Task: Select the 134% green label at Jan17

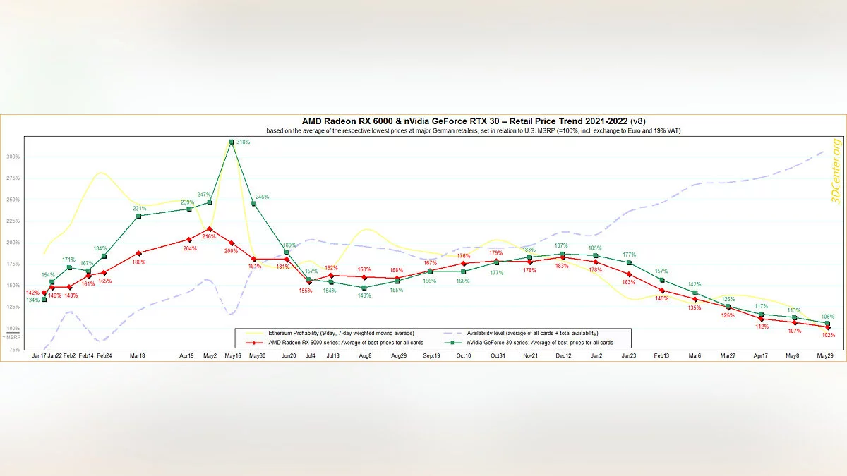Action: 33,300
